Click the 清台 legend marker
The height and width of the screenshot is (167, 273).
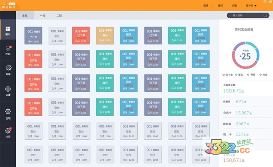[236, 74]
